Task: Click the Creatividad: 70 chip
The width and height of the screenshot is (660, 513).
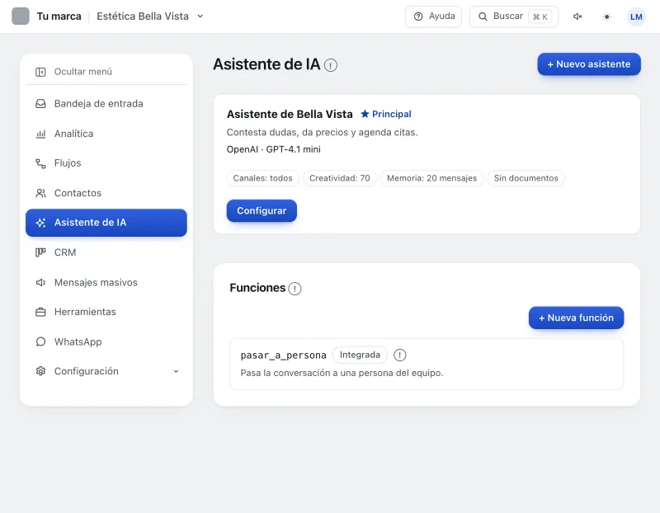Action: point(340,178)
